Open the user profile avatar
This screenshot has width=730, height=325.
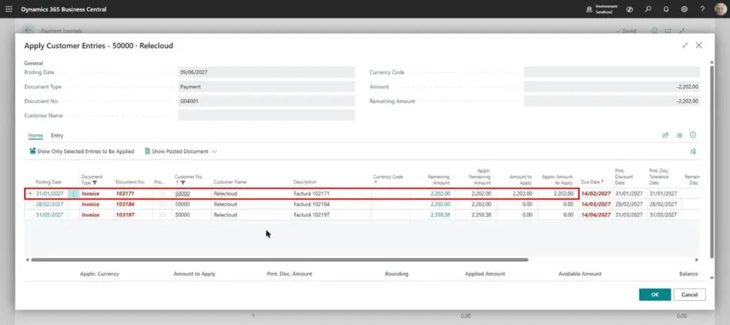(x=720, y=9)
